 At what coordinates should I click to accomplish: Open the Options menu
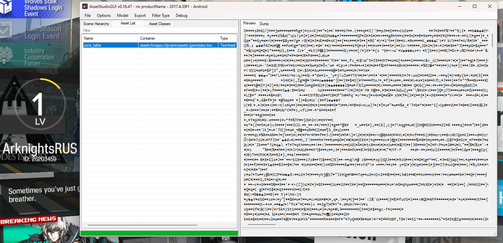pos(104,16)
